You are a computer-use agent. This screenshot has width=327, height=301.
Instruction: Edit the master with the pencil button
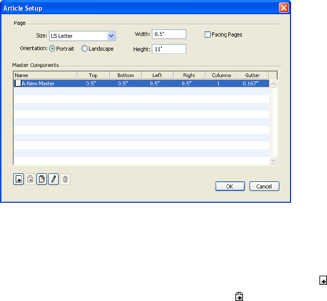[53, 179]
